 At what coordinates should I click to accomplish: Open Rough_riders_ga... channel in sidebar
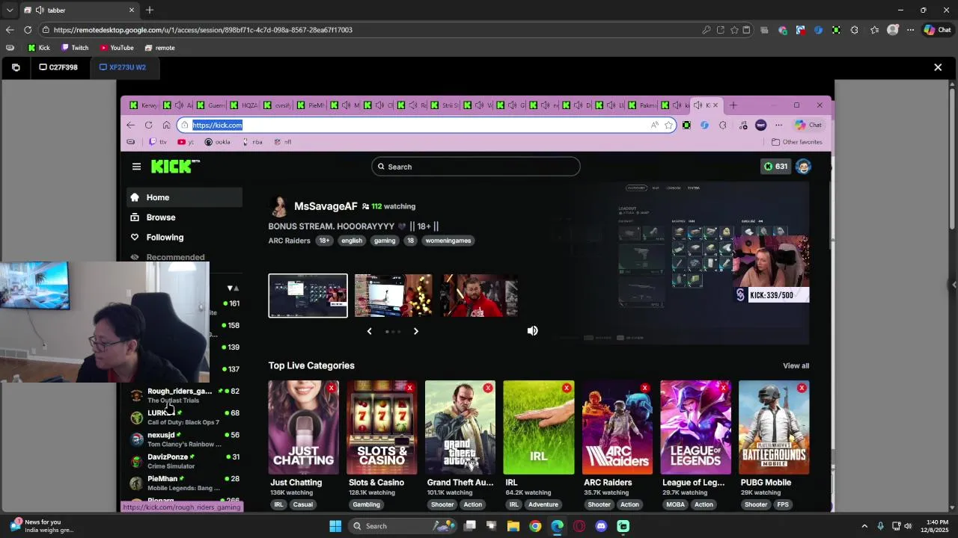pos(184,395)
